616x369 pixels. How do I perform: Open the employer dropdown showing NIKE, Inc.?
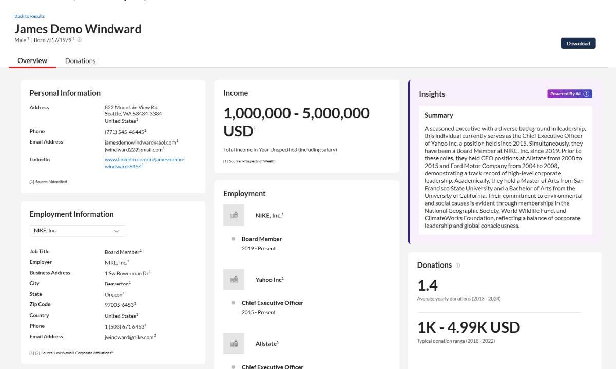pyautogui.click(x=77, y=231)
